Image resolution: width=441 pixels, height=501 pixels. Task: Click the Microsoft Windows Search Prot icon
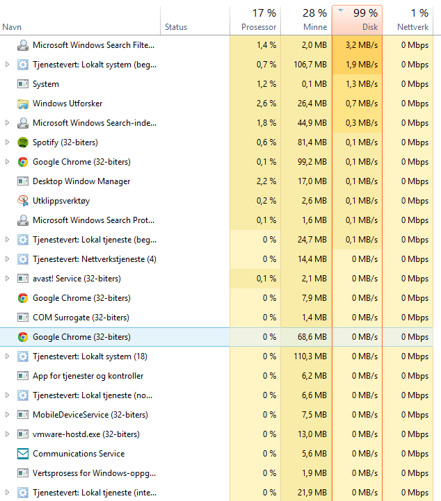[23, 220]
